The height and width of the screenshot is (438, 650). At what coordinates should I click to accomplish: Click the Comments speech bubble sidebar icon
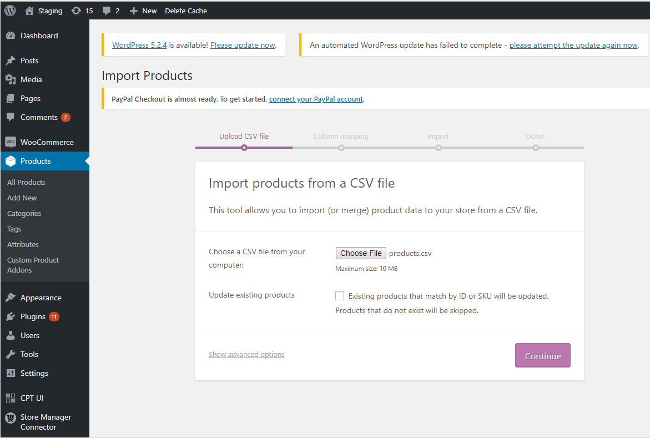[11, 117]
